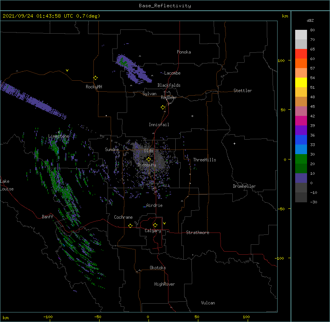Click the Limestone label

tap(59, 136)
